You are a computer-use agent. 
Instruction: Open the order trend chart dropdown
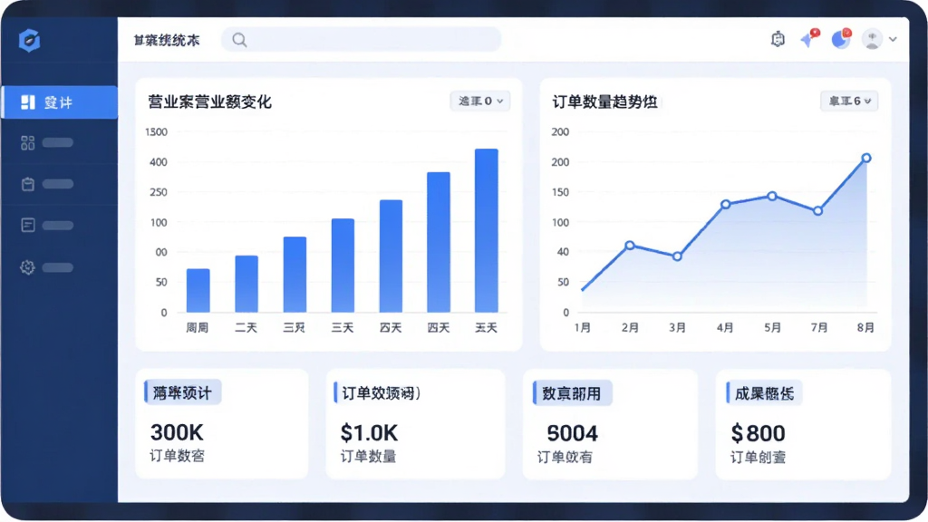tap(848, 101)
